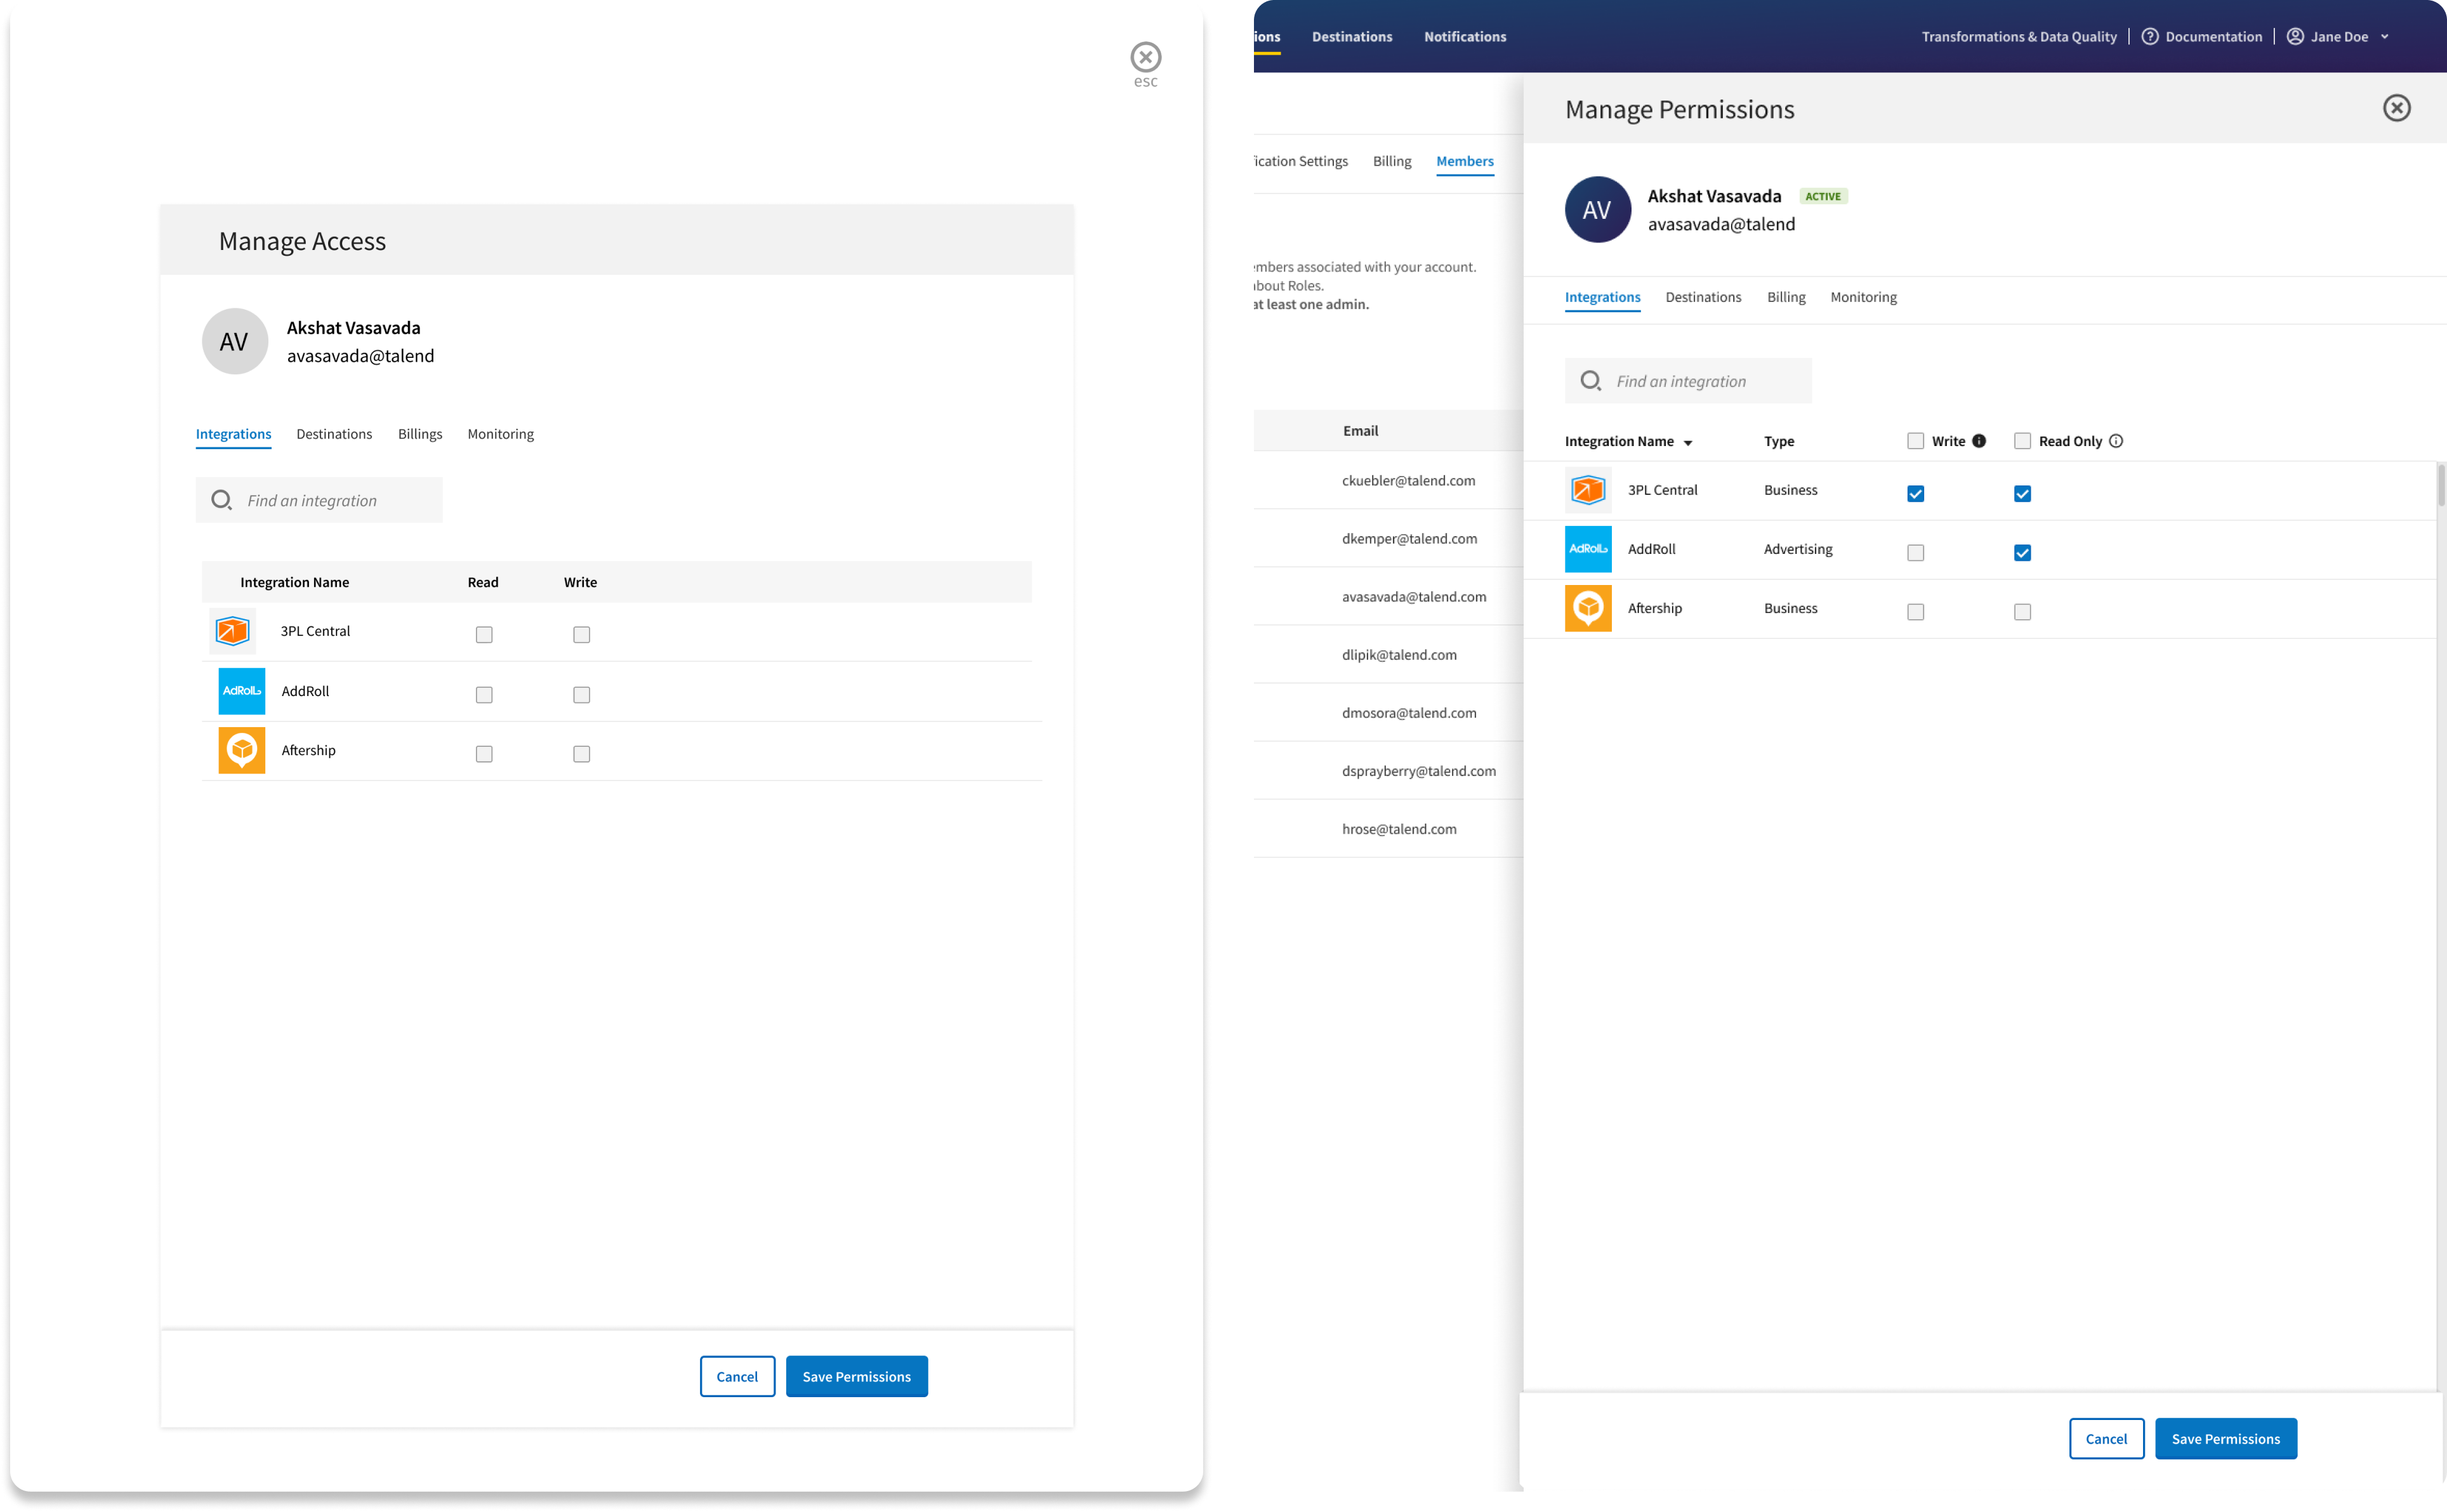This screenshot has height=1512, width=2447.
Task: Click the 3PL Central logo in Manage Permissions
Action: click(x=1588, y=490)
